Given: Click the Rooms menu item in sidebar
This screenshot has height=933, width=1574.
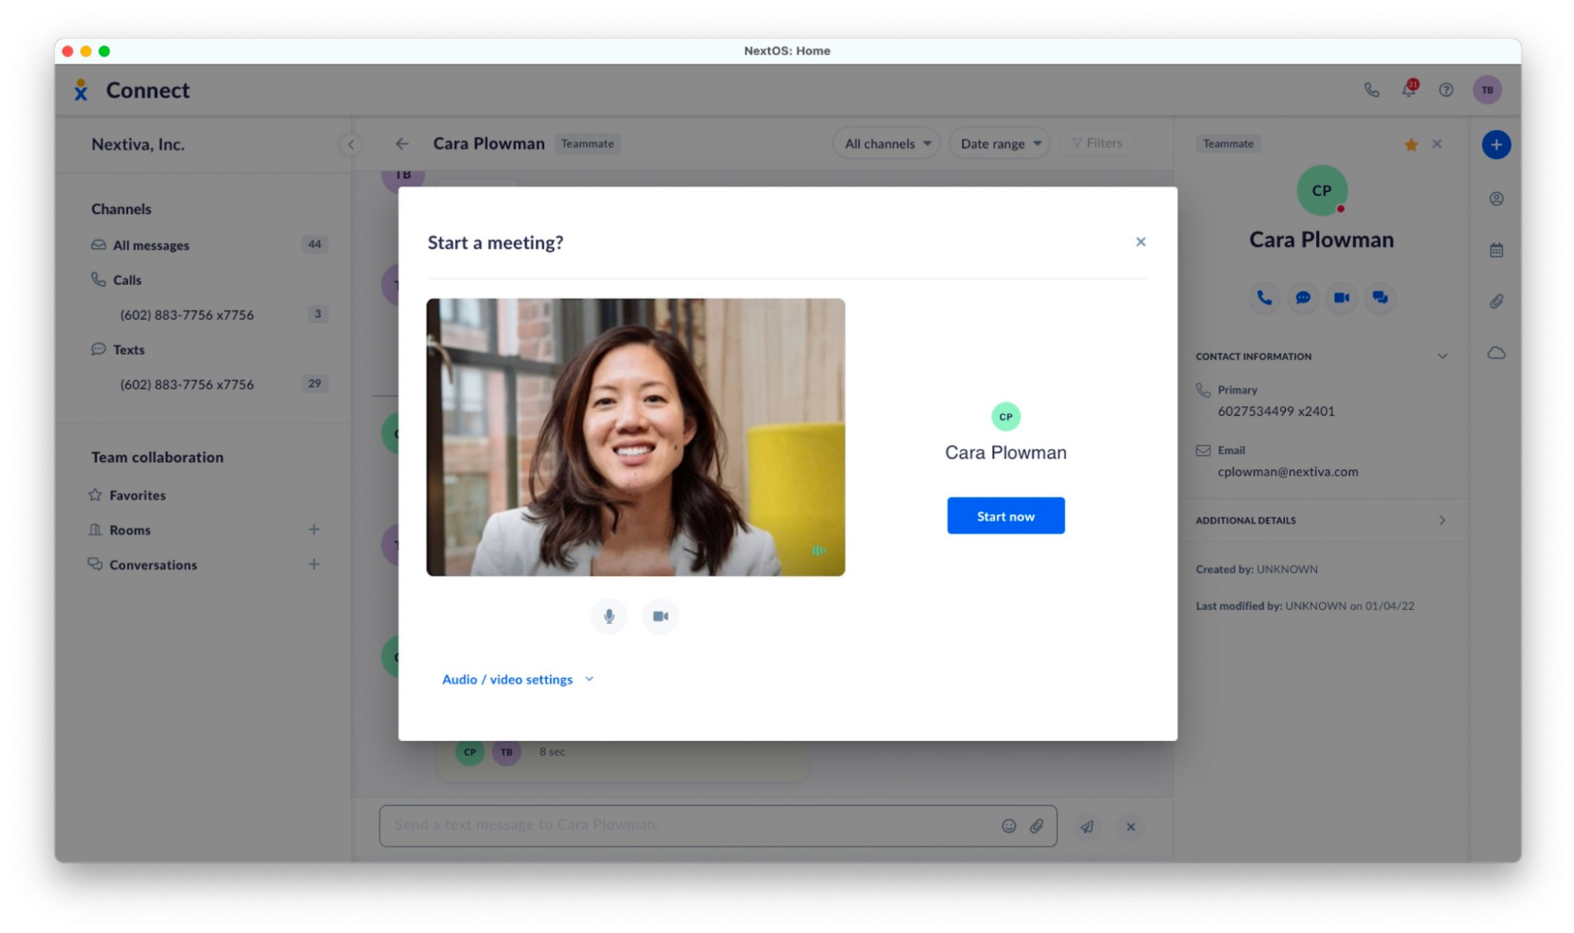Looking at the screenshot, I should [x=130, y=529].
